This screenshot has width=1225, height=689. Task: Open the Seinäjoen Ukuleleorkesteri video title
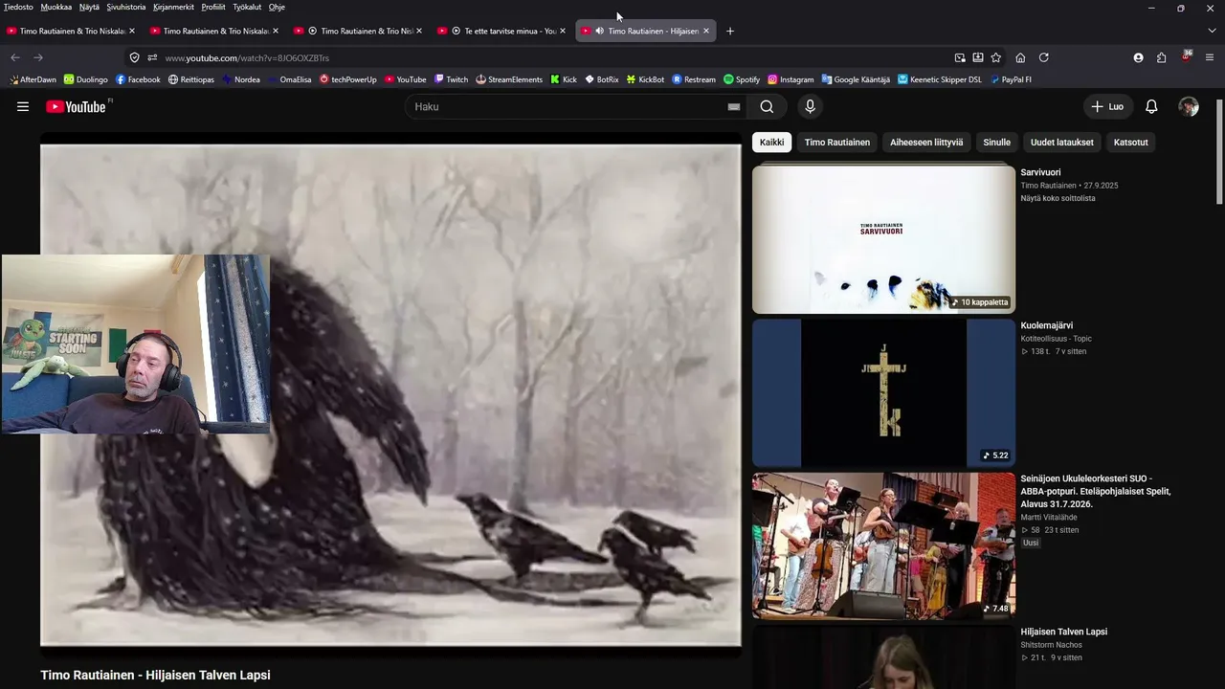1096,491
